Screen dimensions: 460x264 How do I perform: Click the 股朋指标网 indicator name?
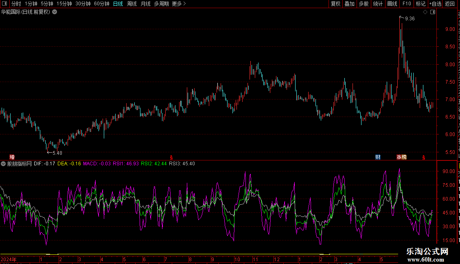coord(20,164)
